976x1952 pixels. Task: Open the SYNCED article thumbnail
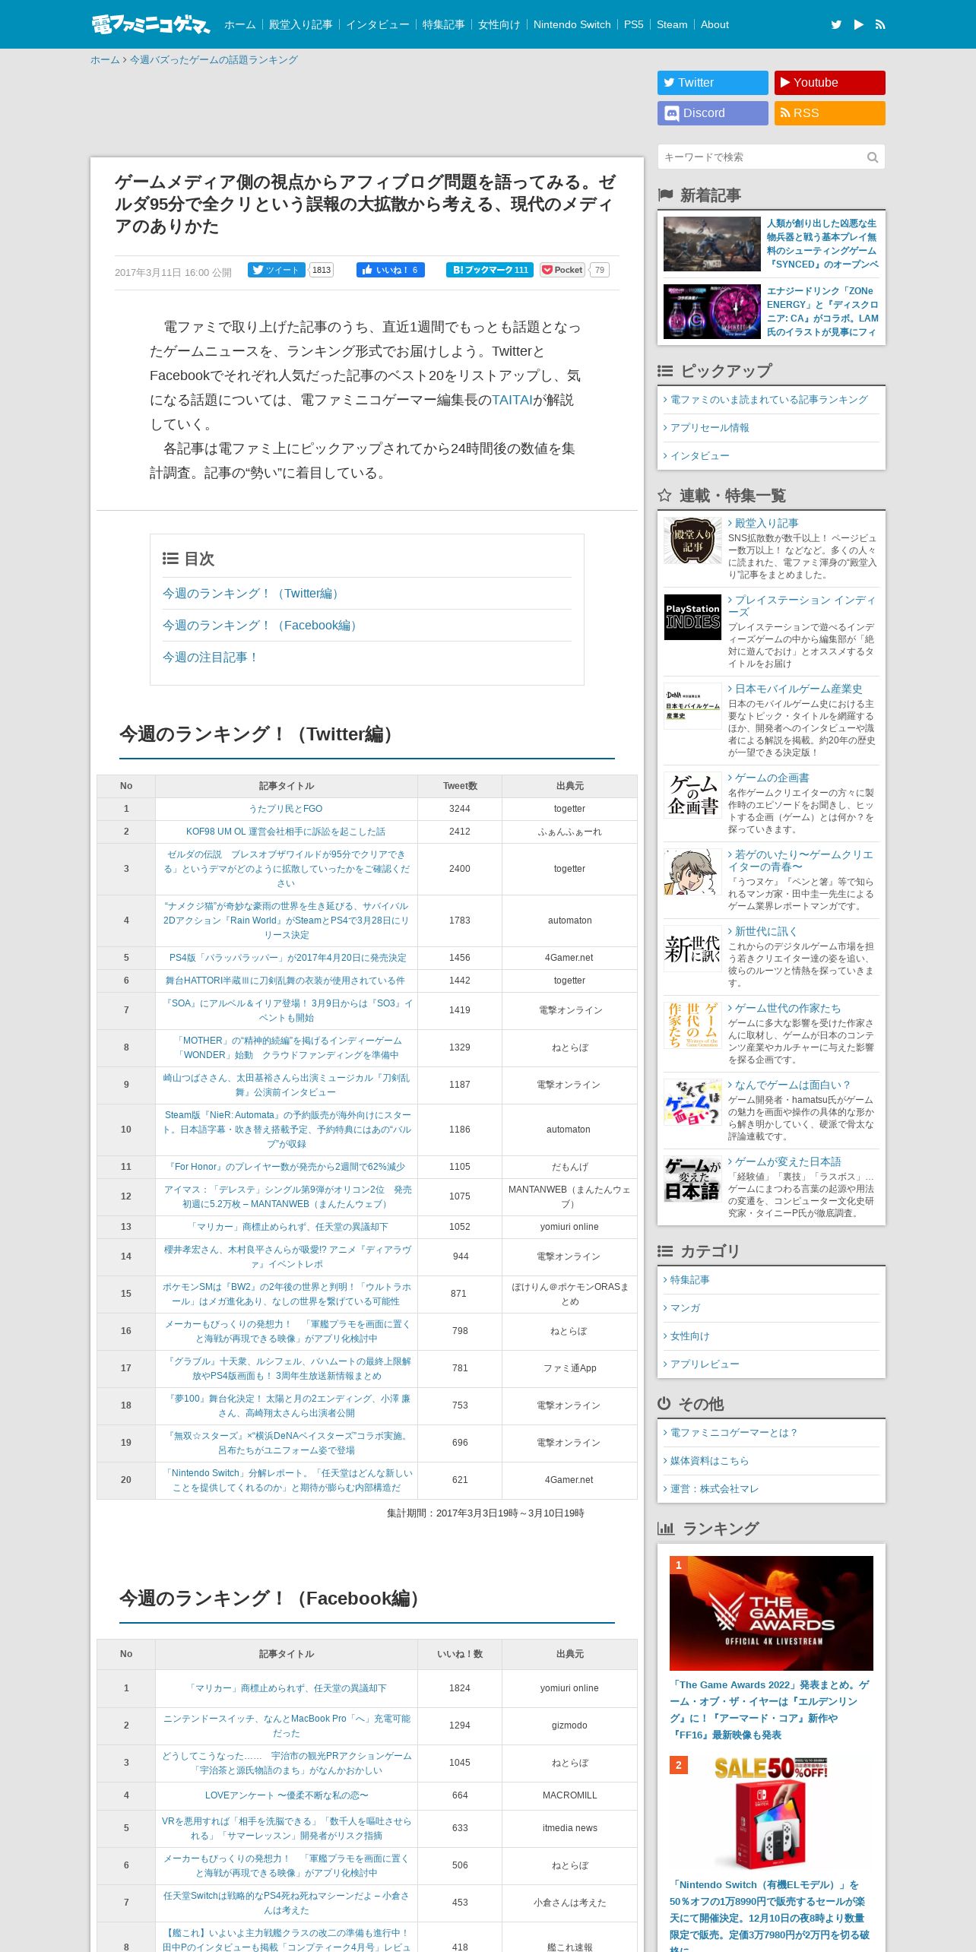pos(712,244)
